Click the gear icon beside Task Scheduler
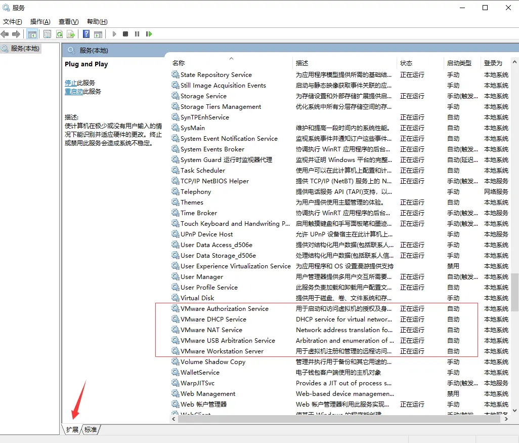519x443 pixels. [176, 170]
